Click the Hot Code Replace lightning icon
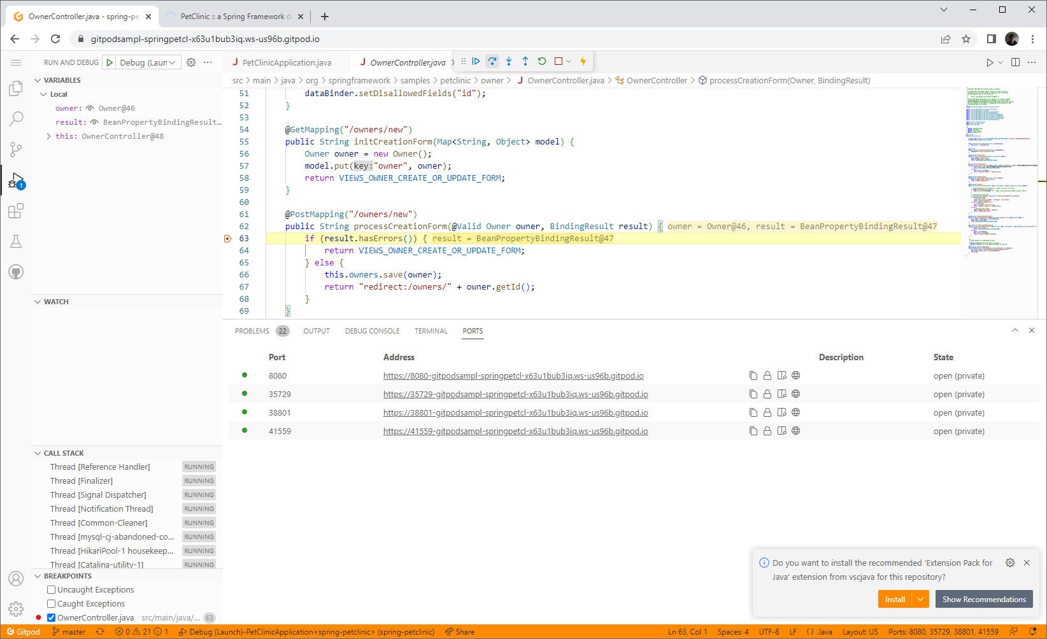This screenshot has height=639, width=1047. tap(583, 61)
